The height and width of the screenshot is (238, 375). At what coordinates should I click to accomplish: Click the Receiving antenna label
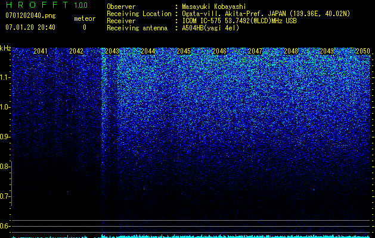click(137, 28)
